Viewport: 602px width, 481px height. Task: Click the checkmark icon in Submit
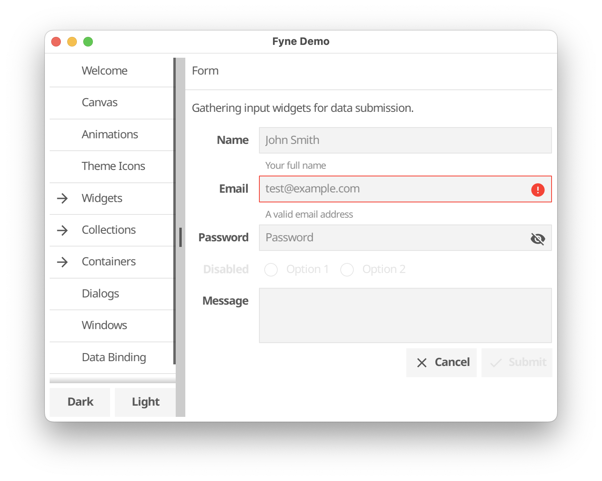pyautogui.click(x=496, y=363)
